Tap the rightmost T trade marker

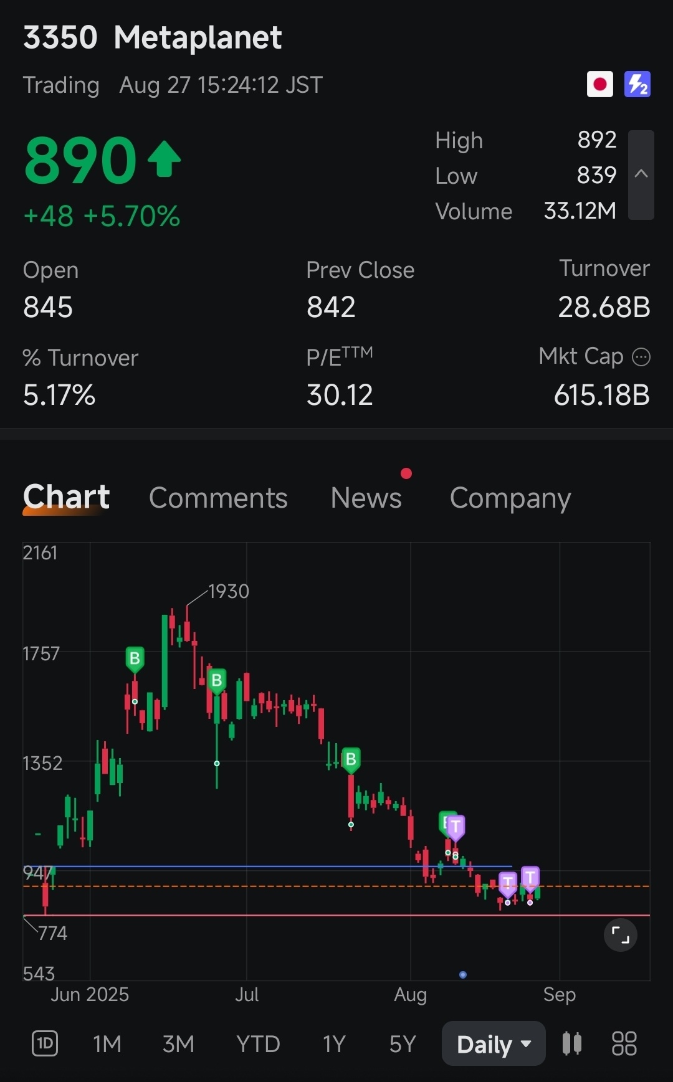pos(530,879)
